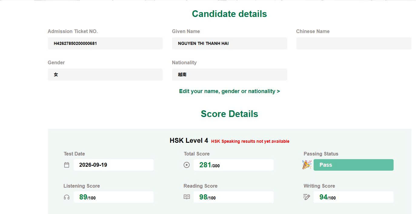Click the 'Given Name' label

pos(186,31)
